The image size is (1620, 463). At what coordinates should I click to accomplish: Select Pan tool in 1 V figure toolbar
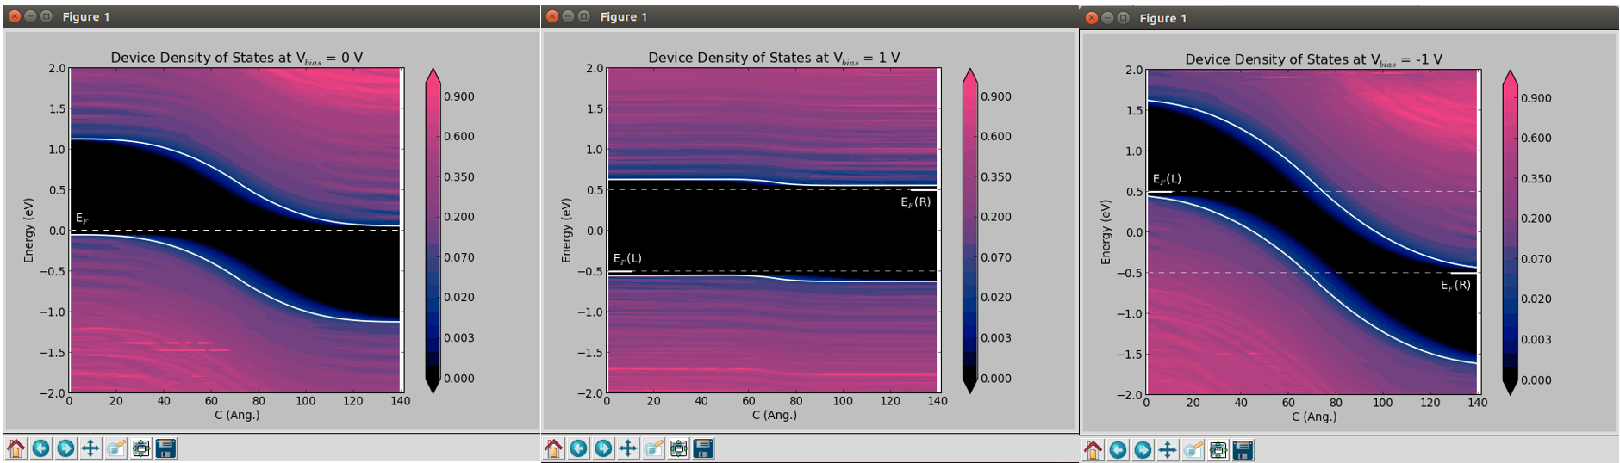click(x=628, y=448)
